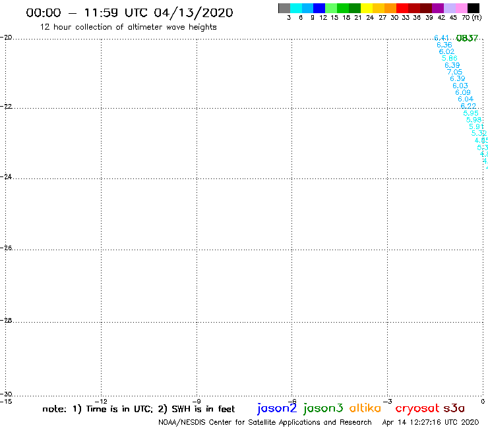Image resolution: width=488 pixels, height=428 pixels.
Task: Click the dark red 's3a' satellite legend label
Action: pos(454,408)
